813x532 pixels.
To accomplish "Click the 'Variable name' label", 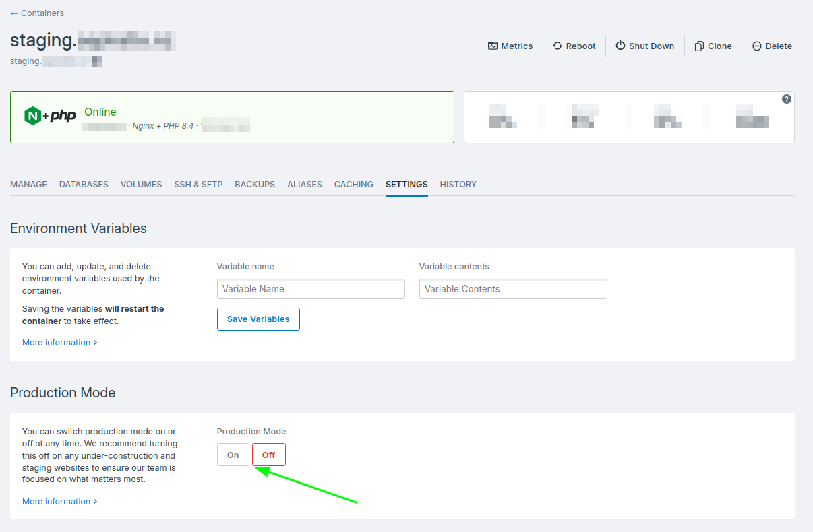I will coord(245,267).
